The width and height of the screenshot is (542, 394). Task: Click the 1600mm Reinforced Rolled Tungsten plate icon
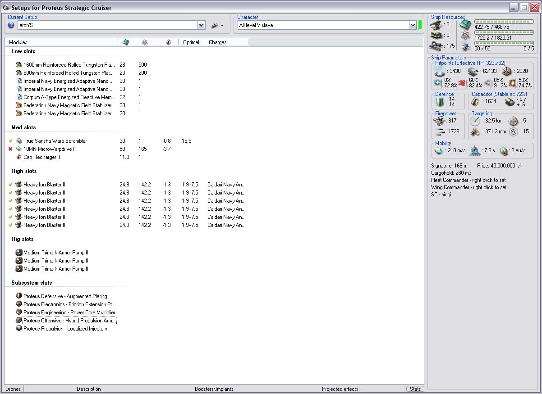[19, 65]
